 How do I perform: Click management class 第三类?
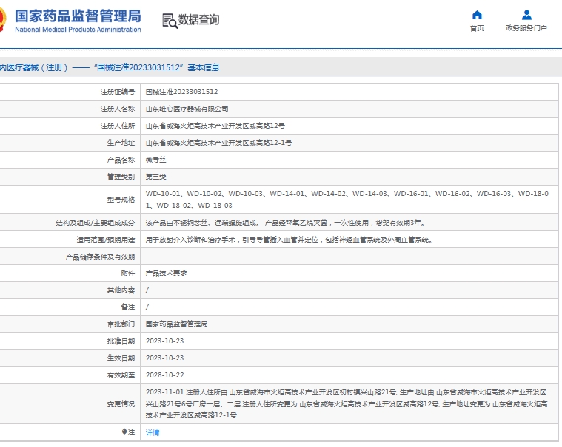[156, 177]
